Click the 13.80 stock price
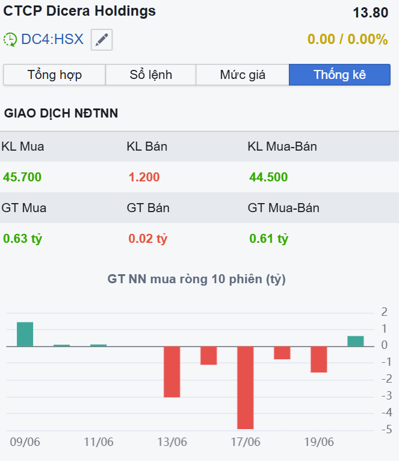This screenshot has height=461, width=399. 370,12
